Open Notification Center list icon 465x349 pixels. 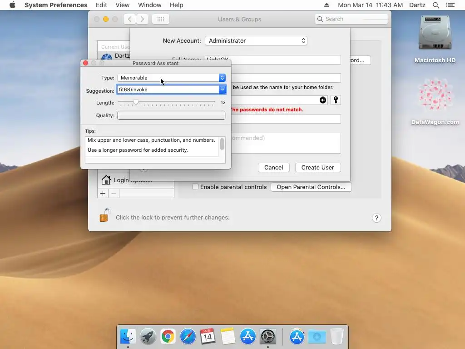[x=450, y=5]
